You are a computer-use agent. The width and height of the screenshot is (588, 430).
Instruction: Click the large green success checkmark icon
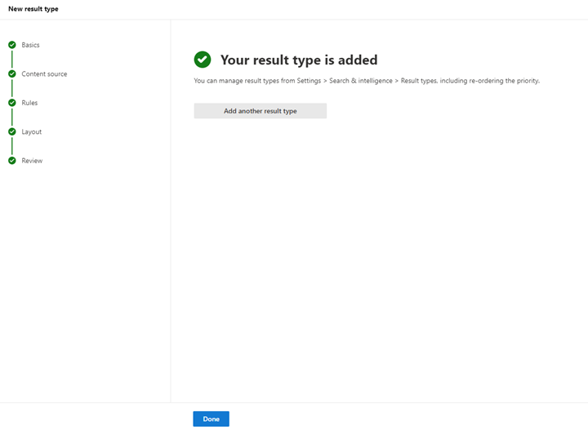click(x=203, y=60)
